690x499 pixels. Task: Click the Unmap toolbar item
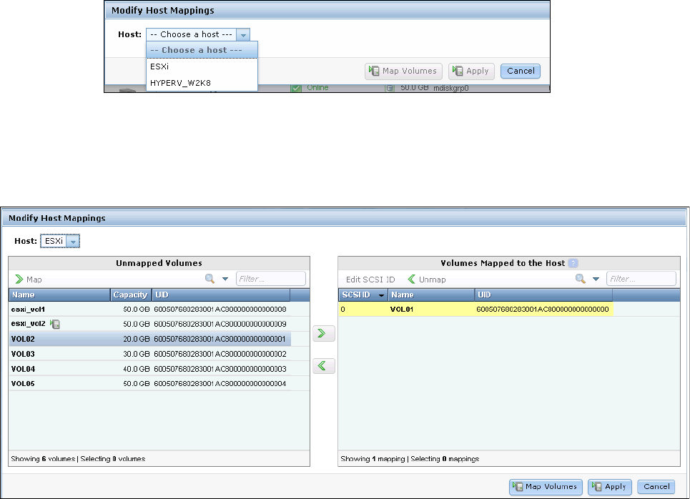[426, 280]
